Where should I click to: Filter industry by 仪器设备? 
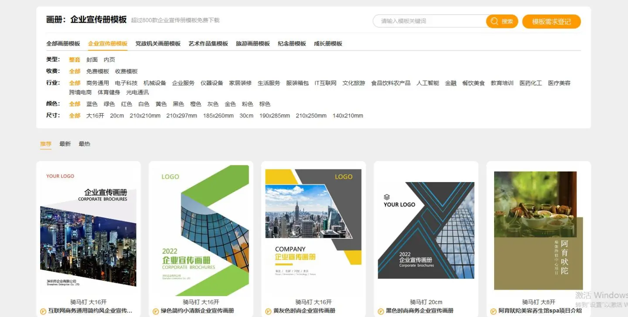click(x=212, y=83)
